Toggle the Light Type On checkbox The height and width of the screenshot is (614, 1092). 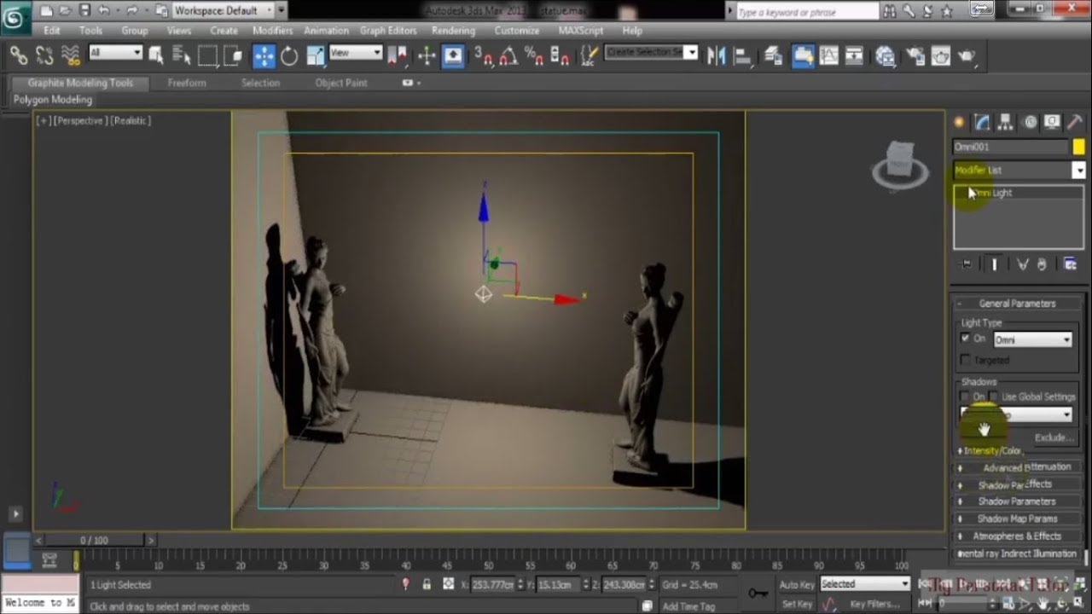click(965, 339)
